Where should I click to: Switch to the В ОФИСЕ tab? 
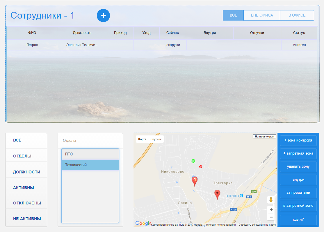[297, 15]
